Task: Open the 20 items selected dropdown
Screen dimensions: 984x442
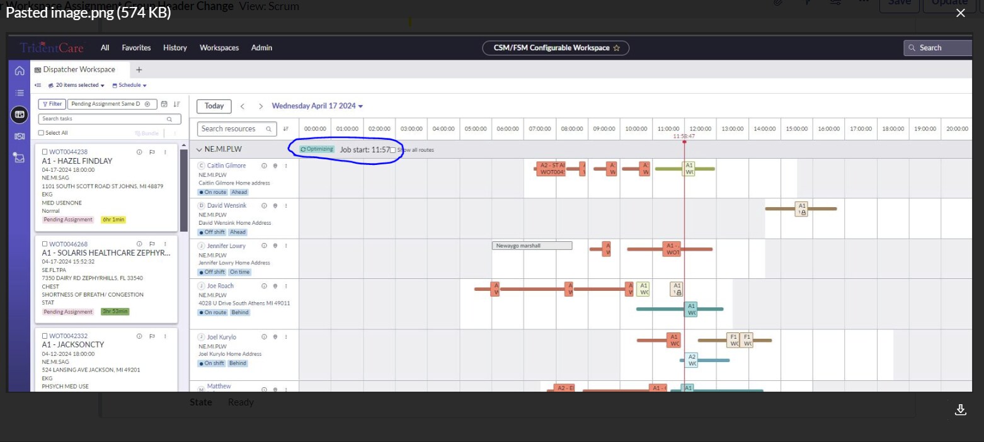Action: point(76,85)
